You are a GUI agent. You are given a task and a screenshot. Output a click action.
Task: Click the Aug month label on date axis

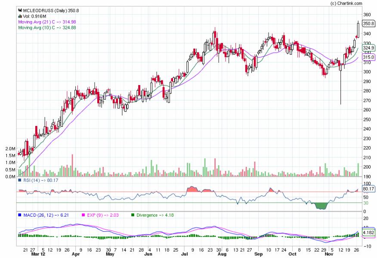click(222, 254)
